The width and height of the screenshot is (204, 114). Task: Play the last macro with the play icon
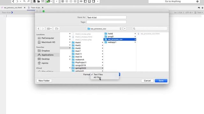71,1
